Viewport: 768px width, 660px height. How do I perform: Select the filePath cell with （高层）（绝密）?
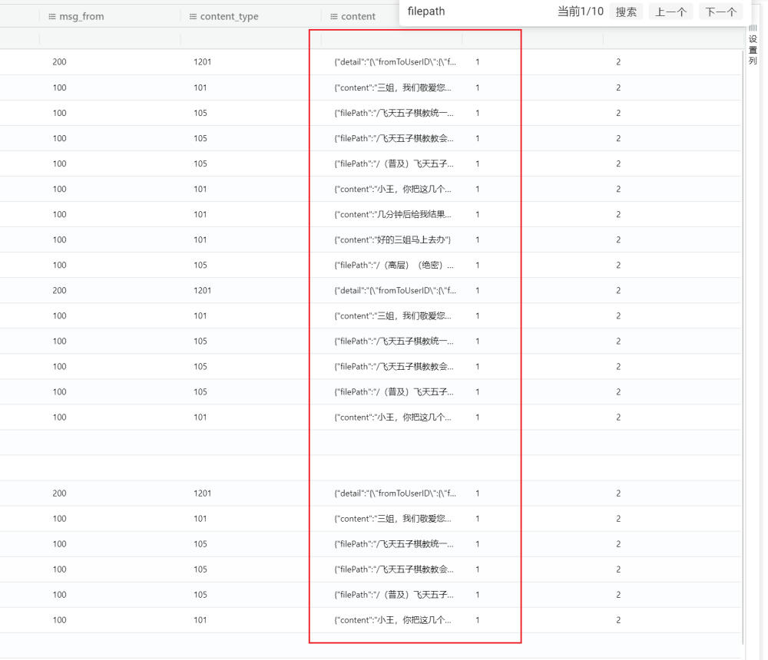(392, 266)
